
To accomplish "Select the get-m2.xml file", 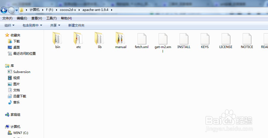I will coord(163,43).
